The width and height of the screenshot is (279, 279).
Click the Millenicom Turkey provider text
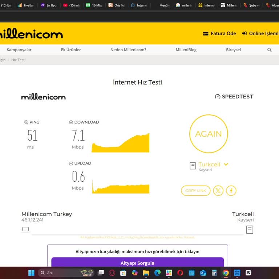pos(46,214)
